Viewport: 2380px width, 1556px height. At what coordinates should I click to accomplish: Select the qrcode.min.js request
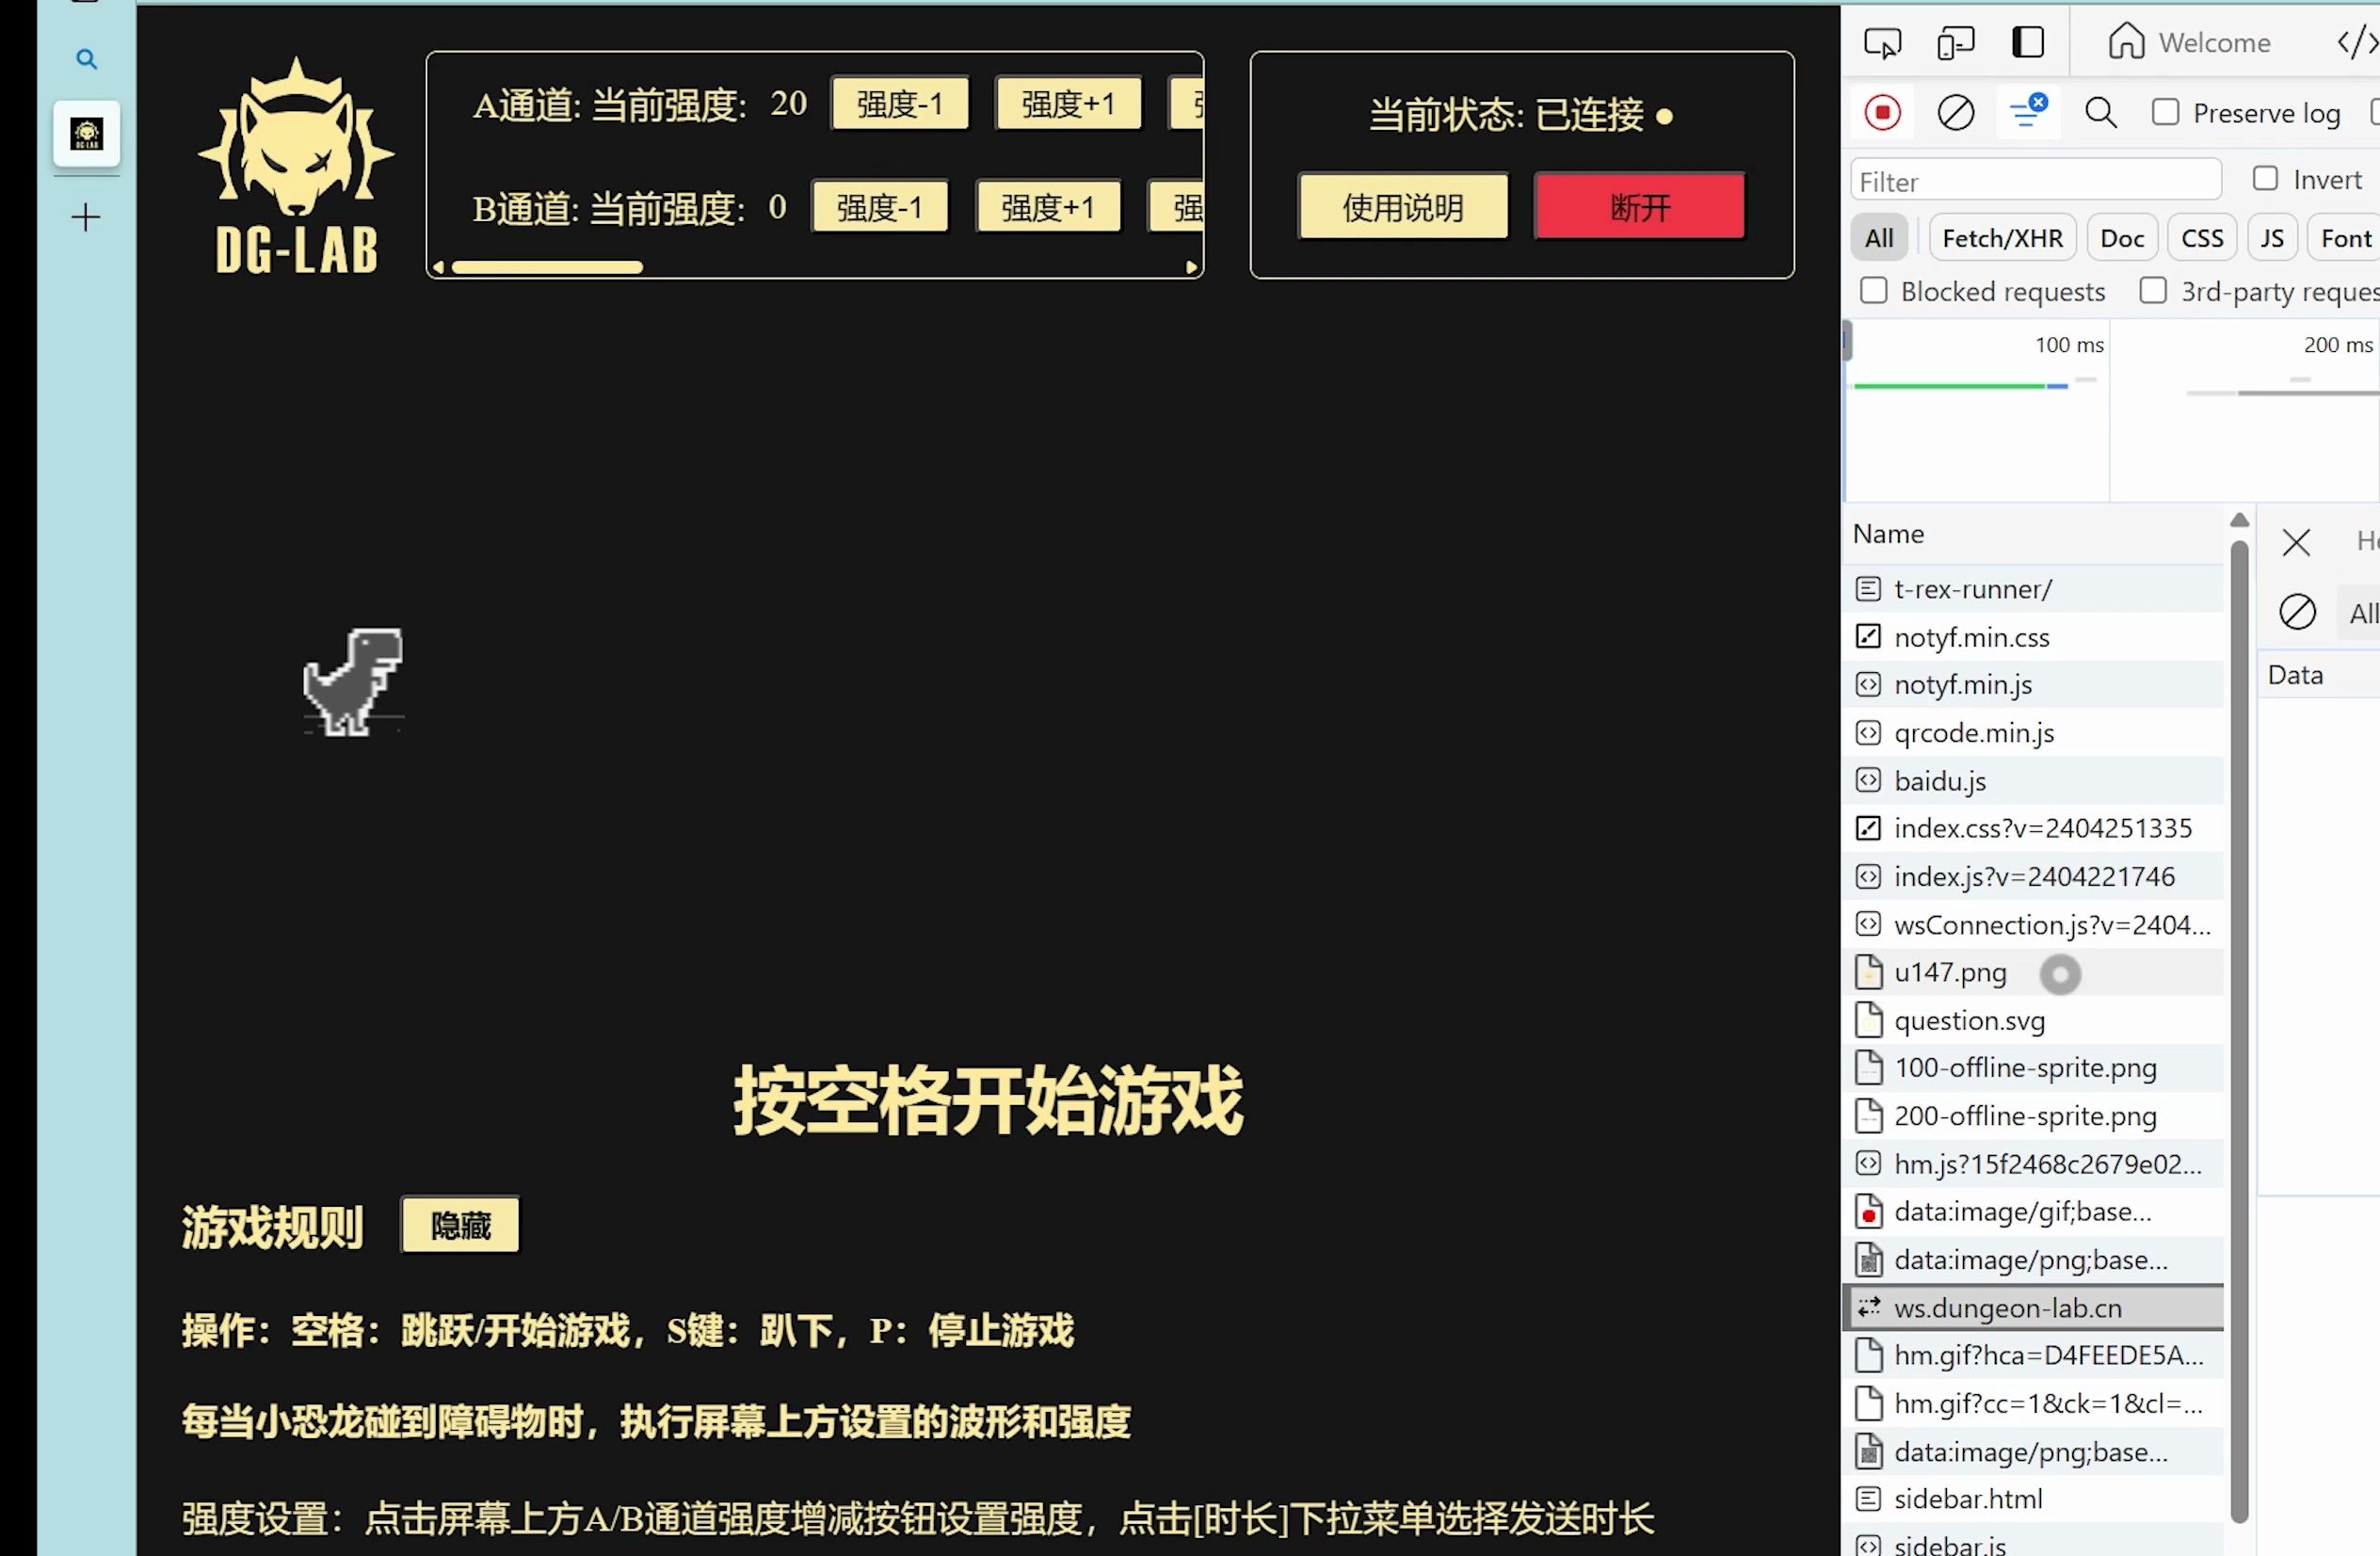pos(2033,733)
